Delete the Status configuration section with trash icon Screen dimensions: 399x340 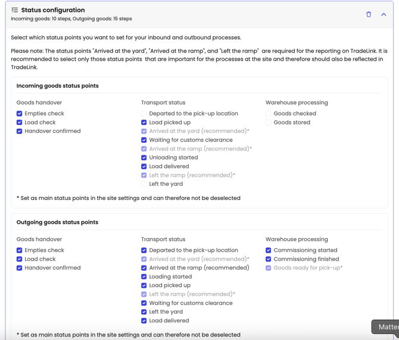(369, 14)
